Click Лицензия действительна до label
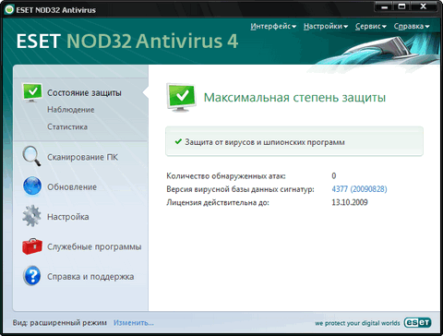 click(218, 202)
